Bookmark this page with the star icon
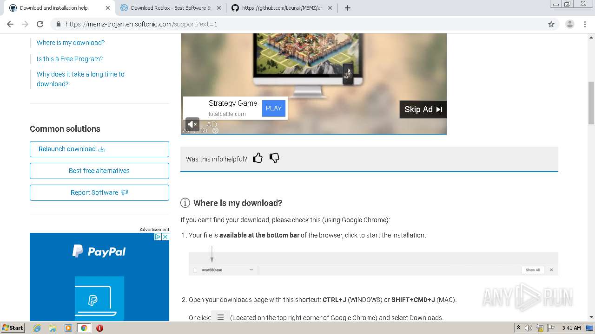The image size is (595, 334). click(551, 24)
